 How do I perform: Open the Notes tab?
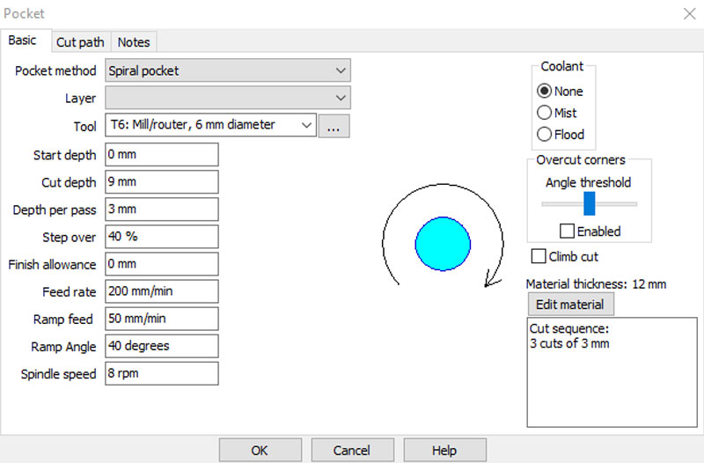[x=134, y=42]
